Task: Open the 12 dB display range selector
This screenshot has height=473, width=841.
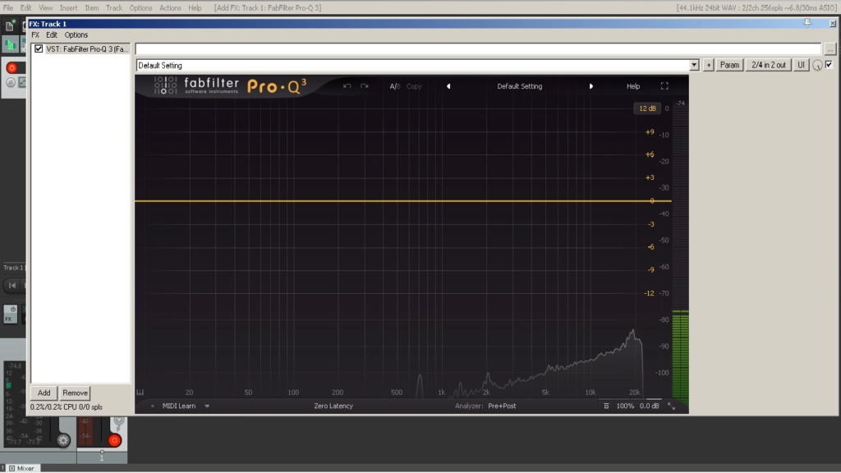Action: tap(647, 108)
